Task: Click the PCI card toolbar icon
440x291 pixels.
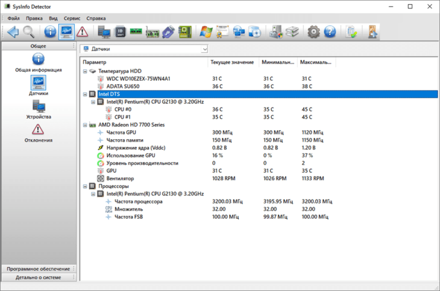Action: coord(152,33)
